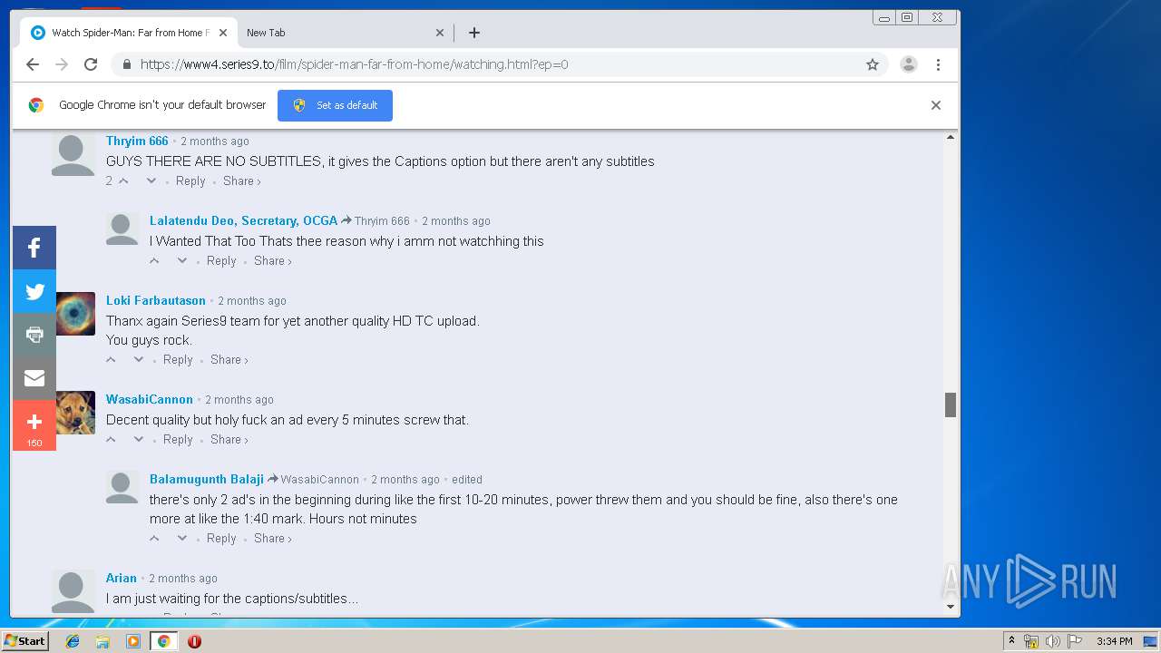
Task: Show hidden system tray icons arrow
Action: 1011,641
